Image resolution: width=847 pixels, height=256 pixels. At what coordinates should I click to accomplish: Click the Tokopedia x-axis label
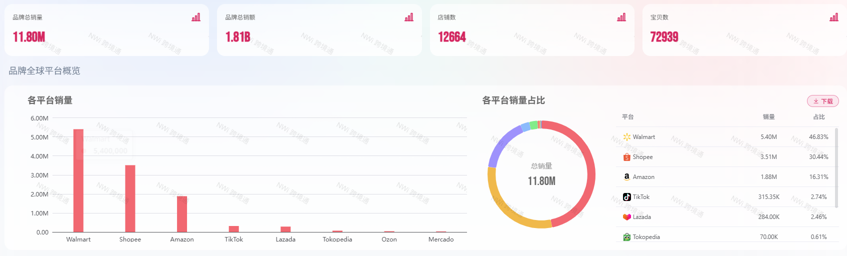pyautogui.click(x=337, y=239)
